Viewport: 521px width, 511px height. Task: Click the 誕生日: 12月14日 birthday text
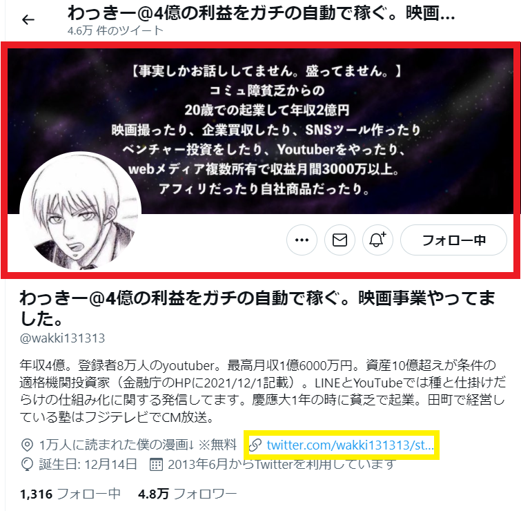[x=88, y=465]
